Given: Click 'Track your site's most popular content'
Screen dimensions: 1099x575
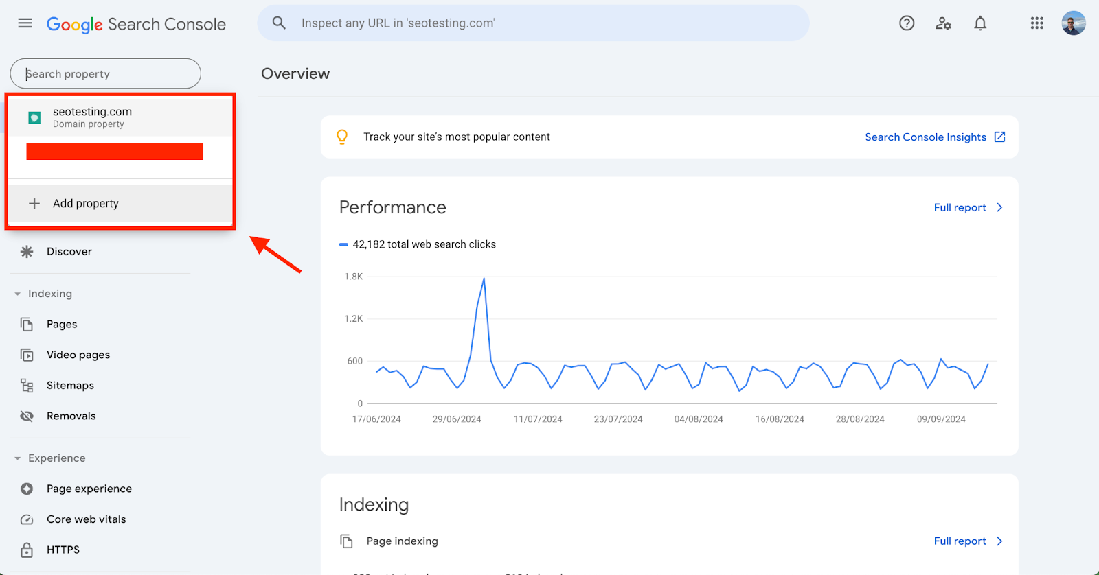Looking at the screenshot, I should 457,137.
